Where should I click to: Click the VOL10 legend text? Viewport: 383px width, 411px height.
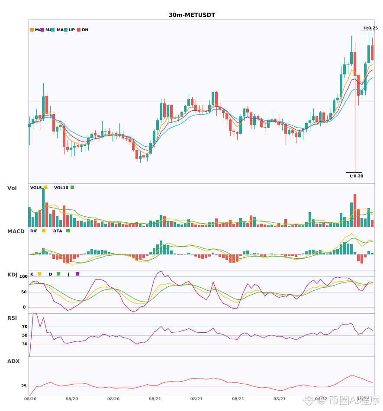click(x=61, y=188)
